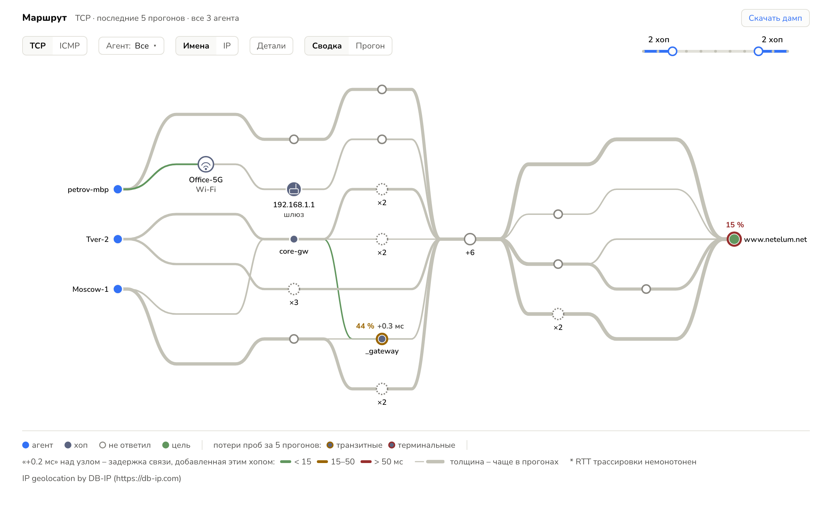
Task: Open the Агент: Все dropdown
Action: pos(131,46)
